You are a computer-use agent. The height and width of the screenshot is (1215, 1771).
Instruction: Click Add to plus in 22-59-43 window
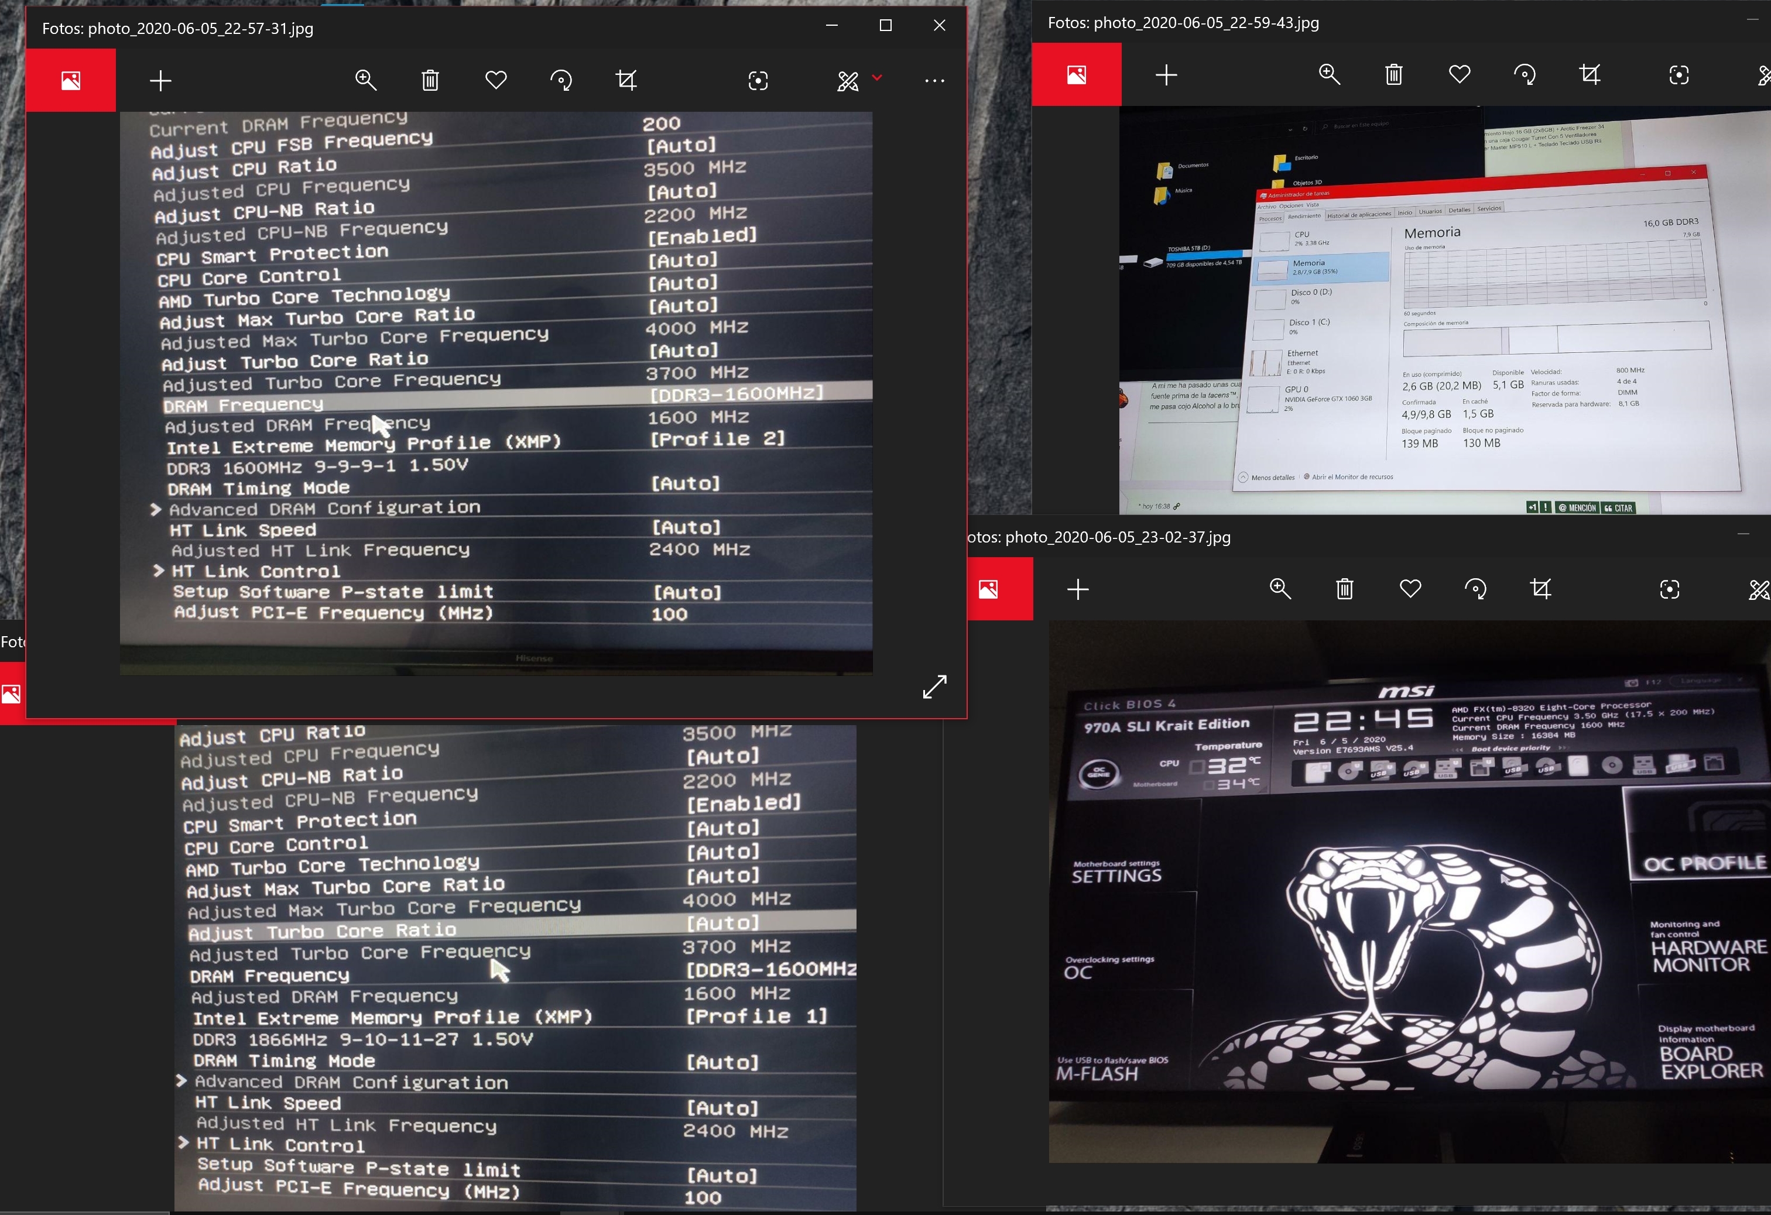coord(1167,75)
